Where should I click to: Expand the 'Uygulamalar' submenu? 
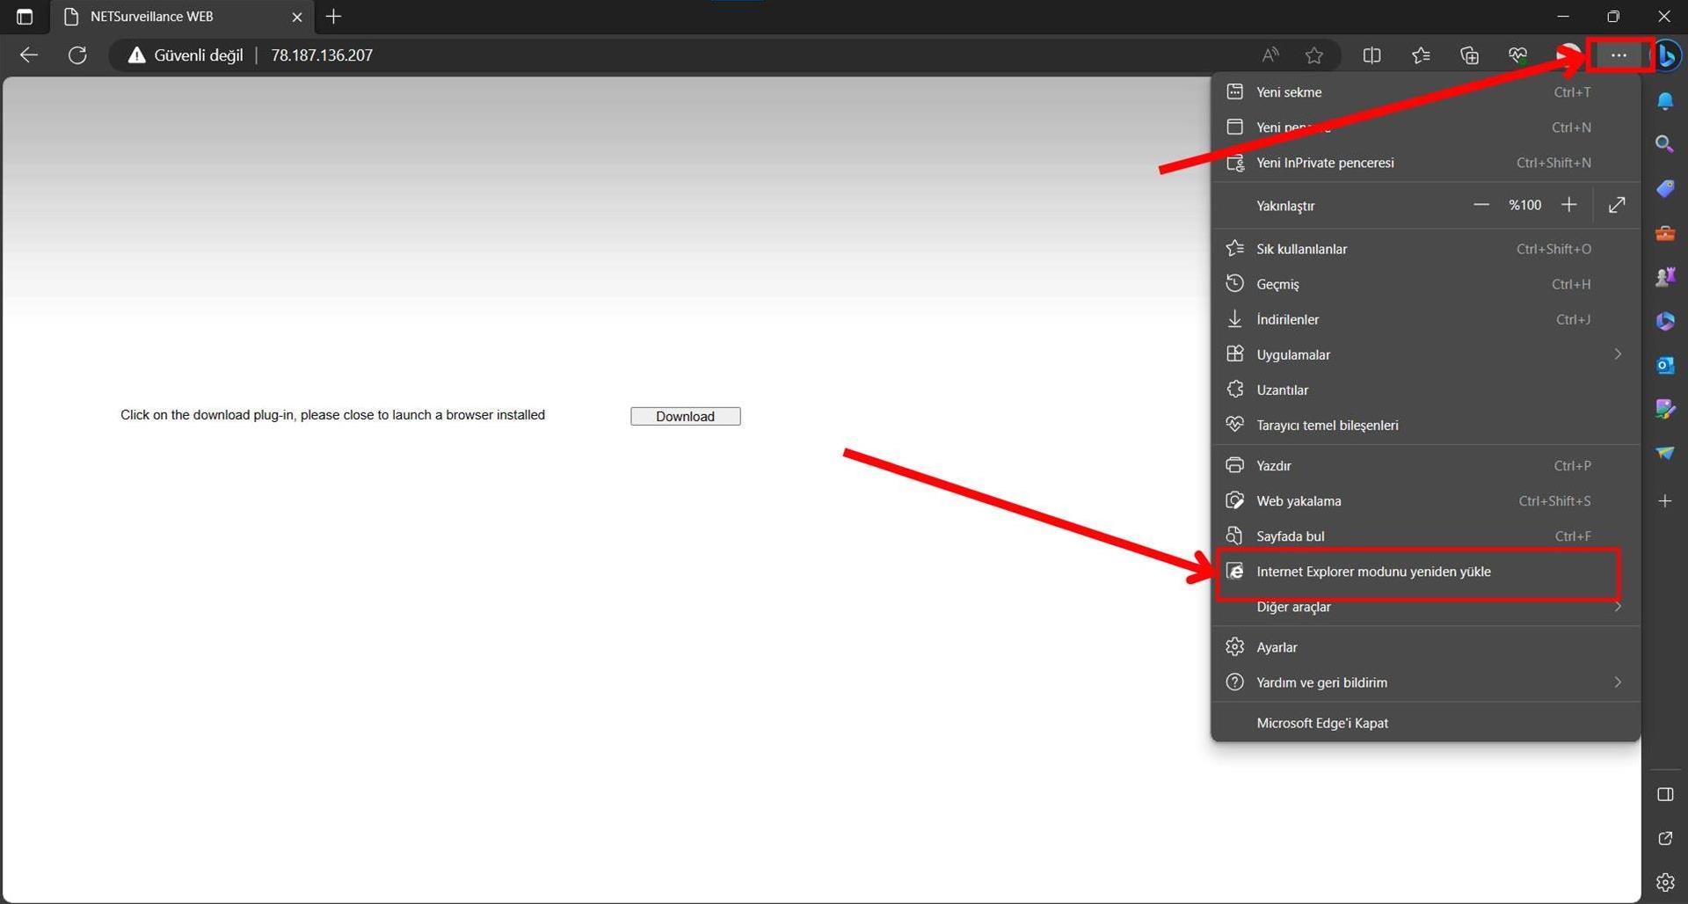click(x=1425, y=354)
